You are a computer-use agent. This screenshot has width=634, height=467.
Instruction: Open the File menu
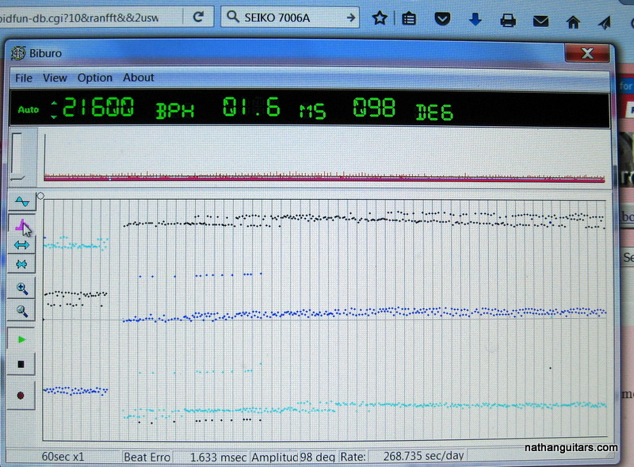pyautogui.click(x=24, y=78)
